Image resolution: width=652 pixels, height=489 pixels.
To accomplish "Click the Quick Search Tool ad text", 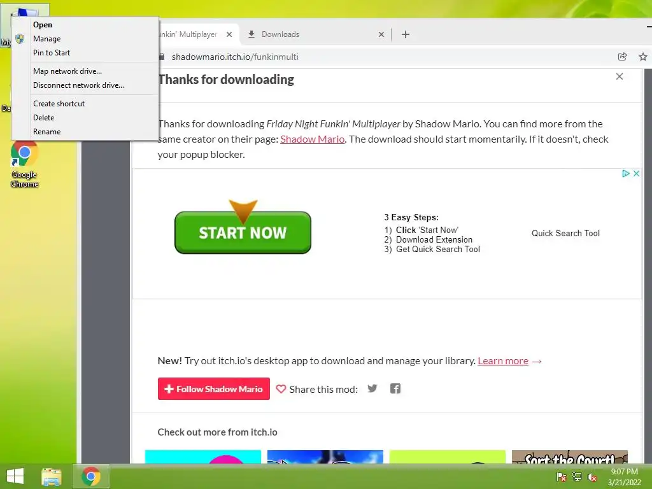I will [565, 233].
